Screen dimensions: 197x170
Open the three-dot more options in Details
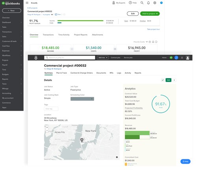[174, 80]
